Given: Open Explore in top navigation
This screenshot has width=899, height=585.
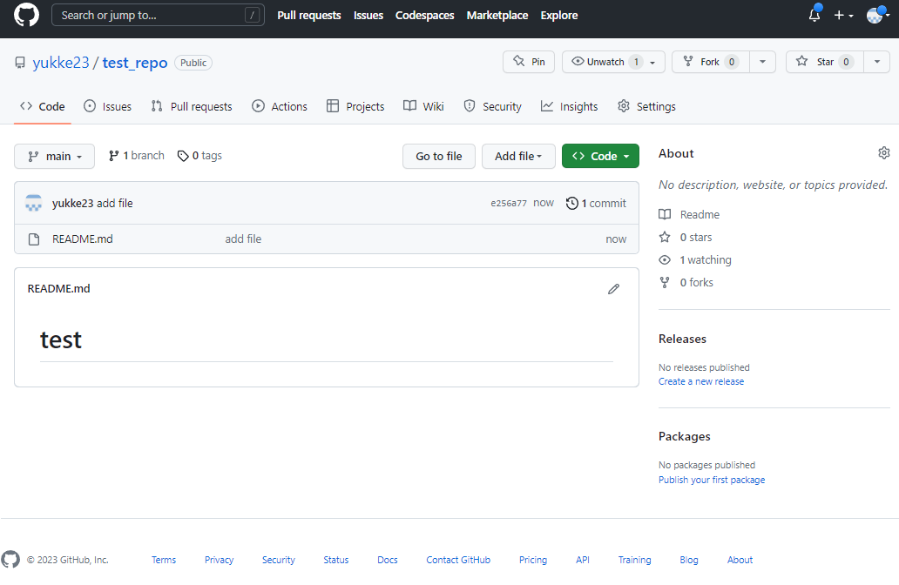Looking at the screenshot, I should click(x=559, y=16).
